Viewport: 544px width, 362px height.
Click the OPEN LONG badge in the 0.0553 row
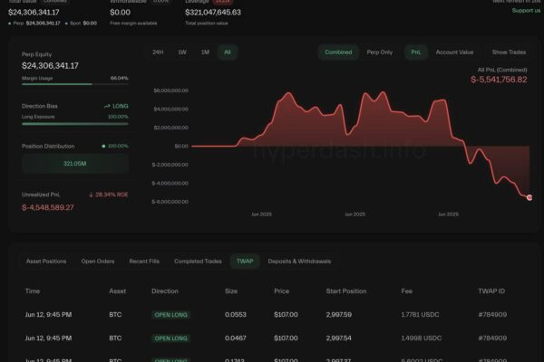(x=170, y=315)
